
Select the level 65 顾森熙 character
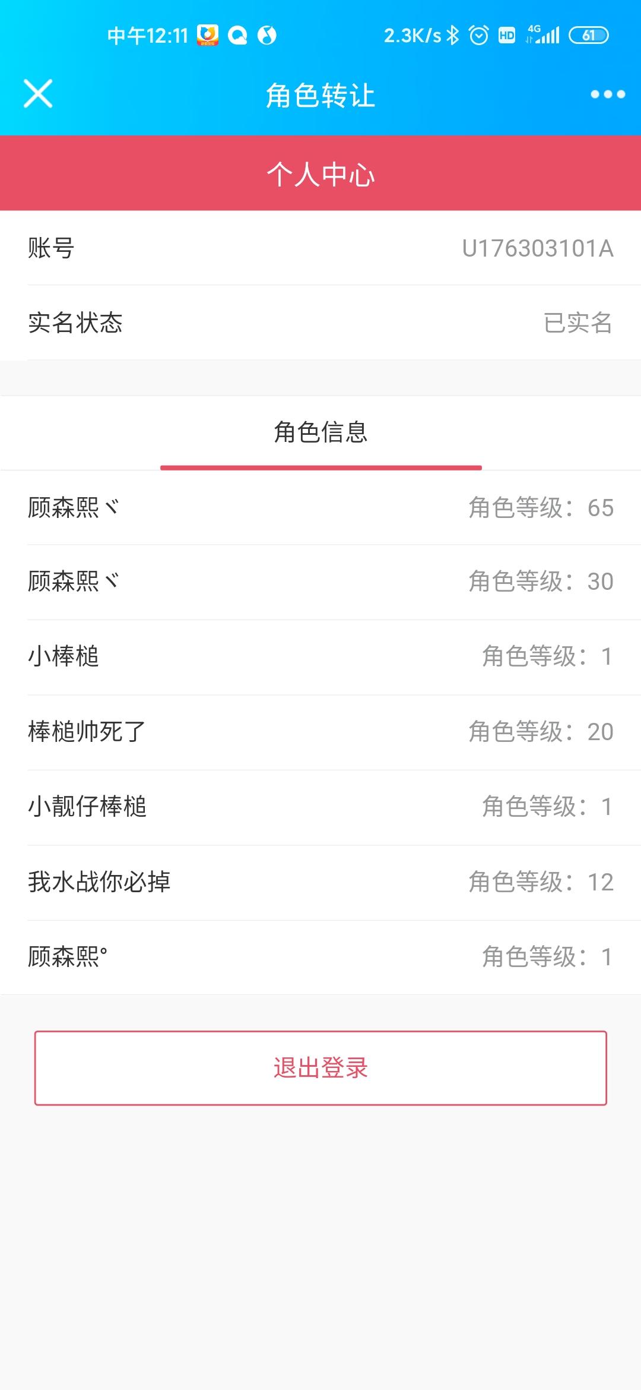(320, 508)
